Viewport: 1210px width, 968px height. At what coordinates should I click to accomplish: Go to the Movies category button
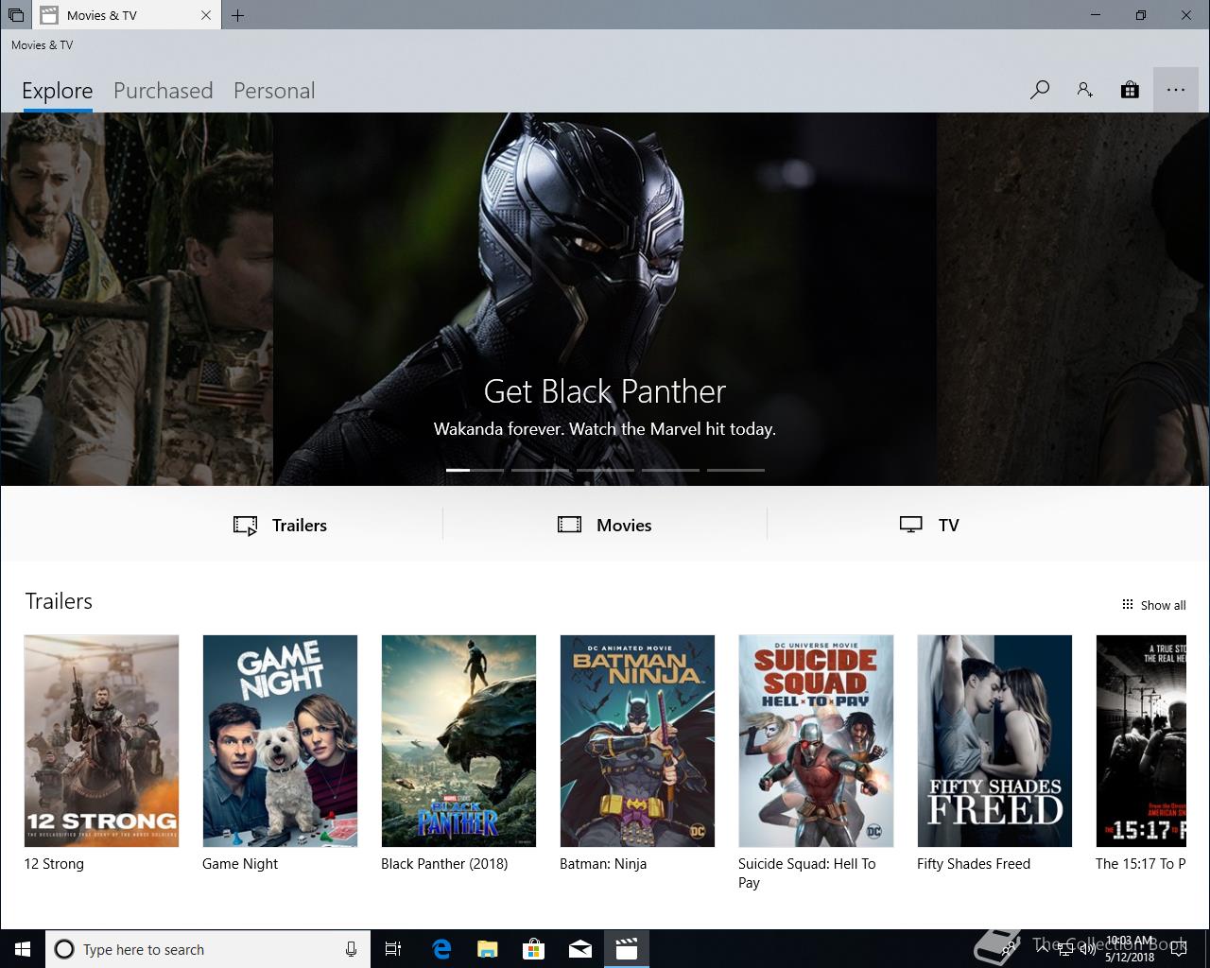coord(605,525)
